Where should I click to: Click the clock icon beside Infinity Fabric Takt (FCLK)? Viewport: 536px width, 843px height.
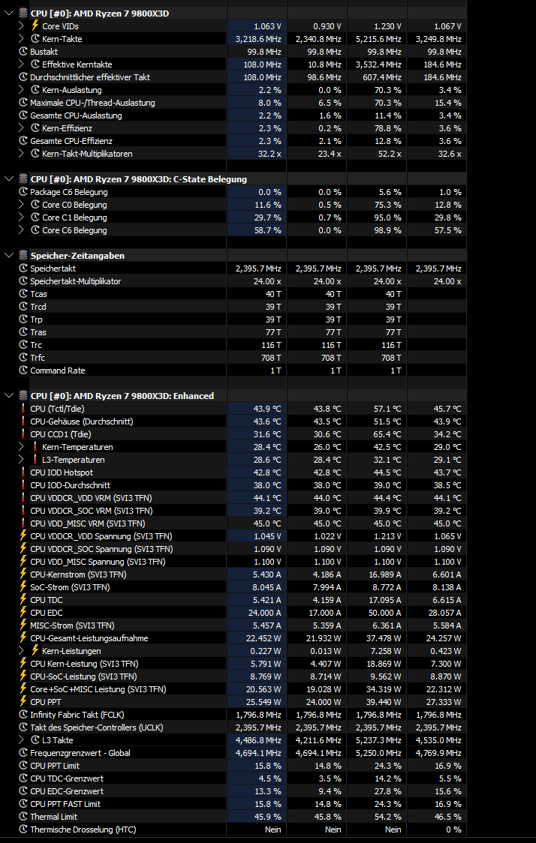click(23, 715)
